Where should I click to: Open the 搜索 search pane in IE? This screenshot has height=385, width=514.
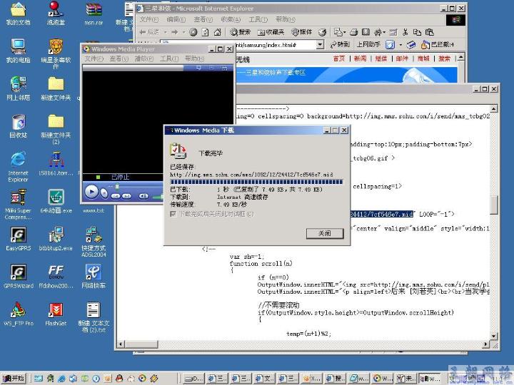coord(240,32)
